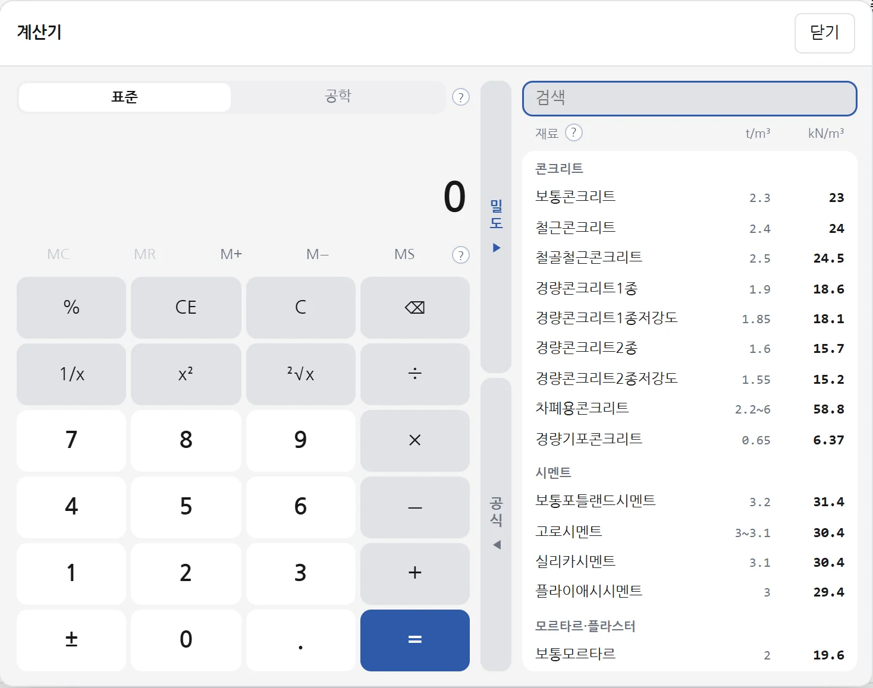
Task: Select the 플라이애시시멘트 material row
Action: point(690,592)
